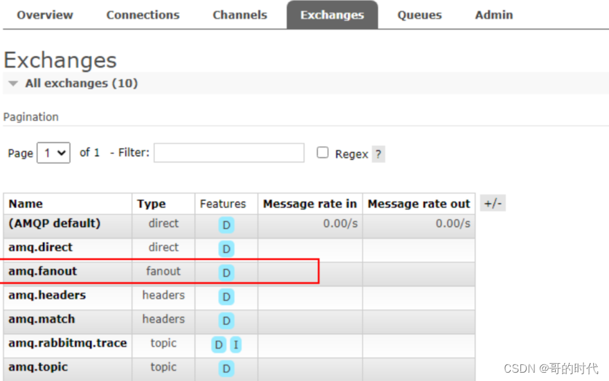Click the 0.00/s Message rate out value
This screenshot has height=381, width=609.
pyautogui.click(x=453, y=223)
